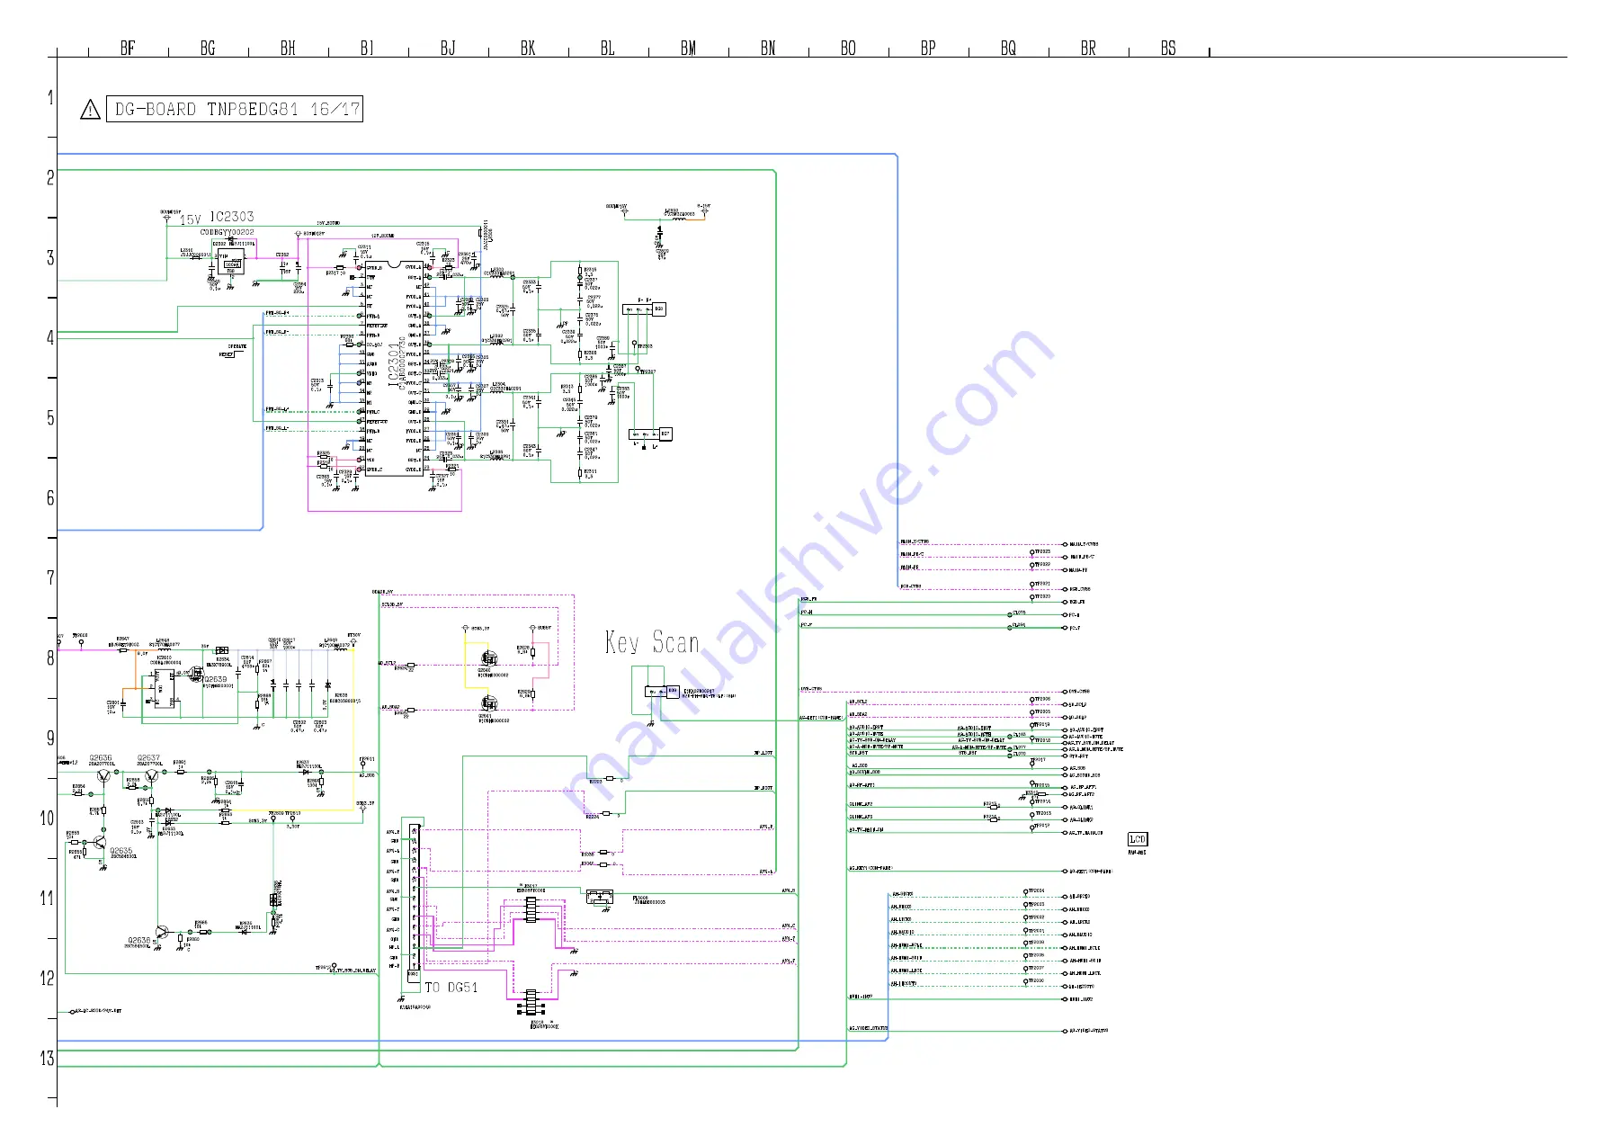Click the warning triangle beside DG-BOARD title
The image size is (1607, 1136).
tap(90, 110)
